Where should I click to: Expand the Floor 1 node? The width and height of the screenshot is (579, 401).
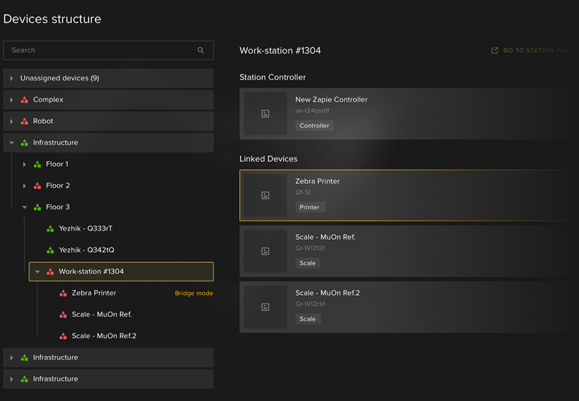click(x=24, y=164)
